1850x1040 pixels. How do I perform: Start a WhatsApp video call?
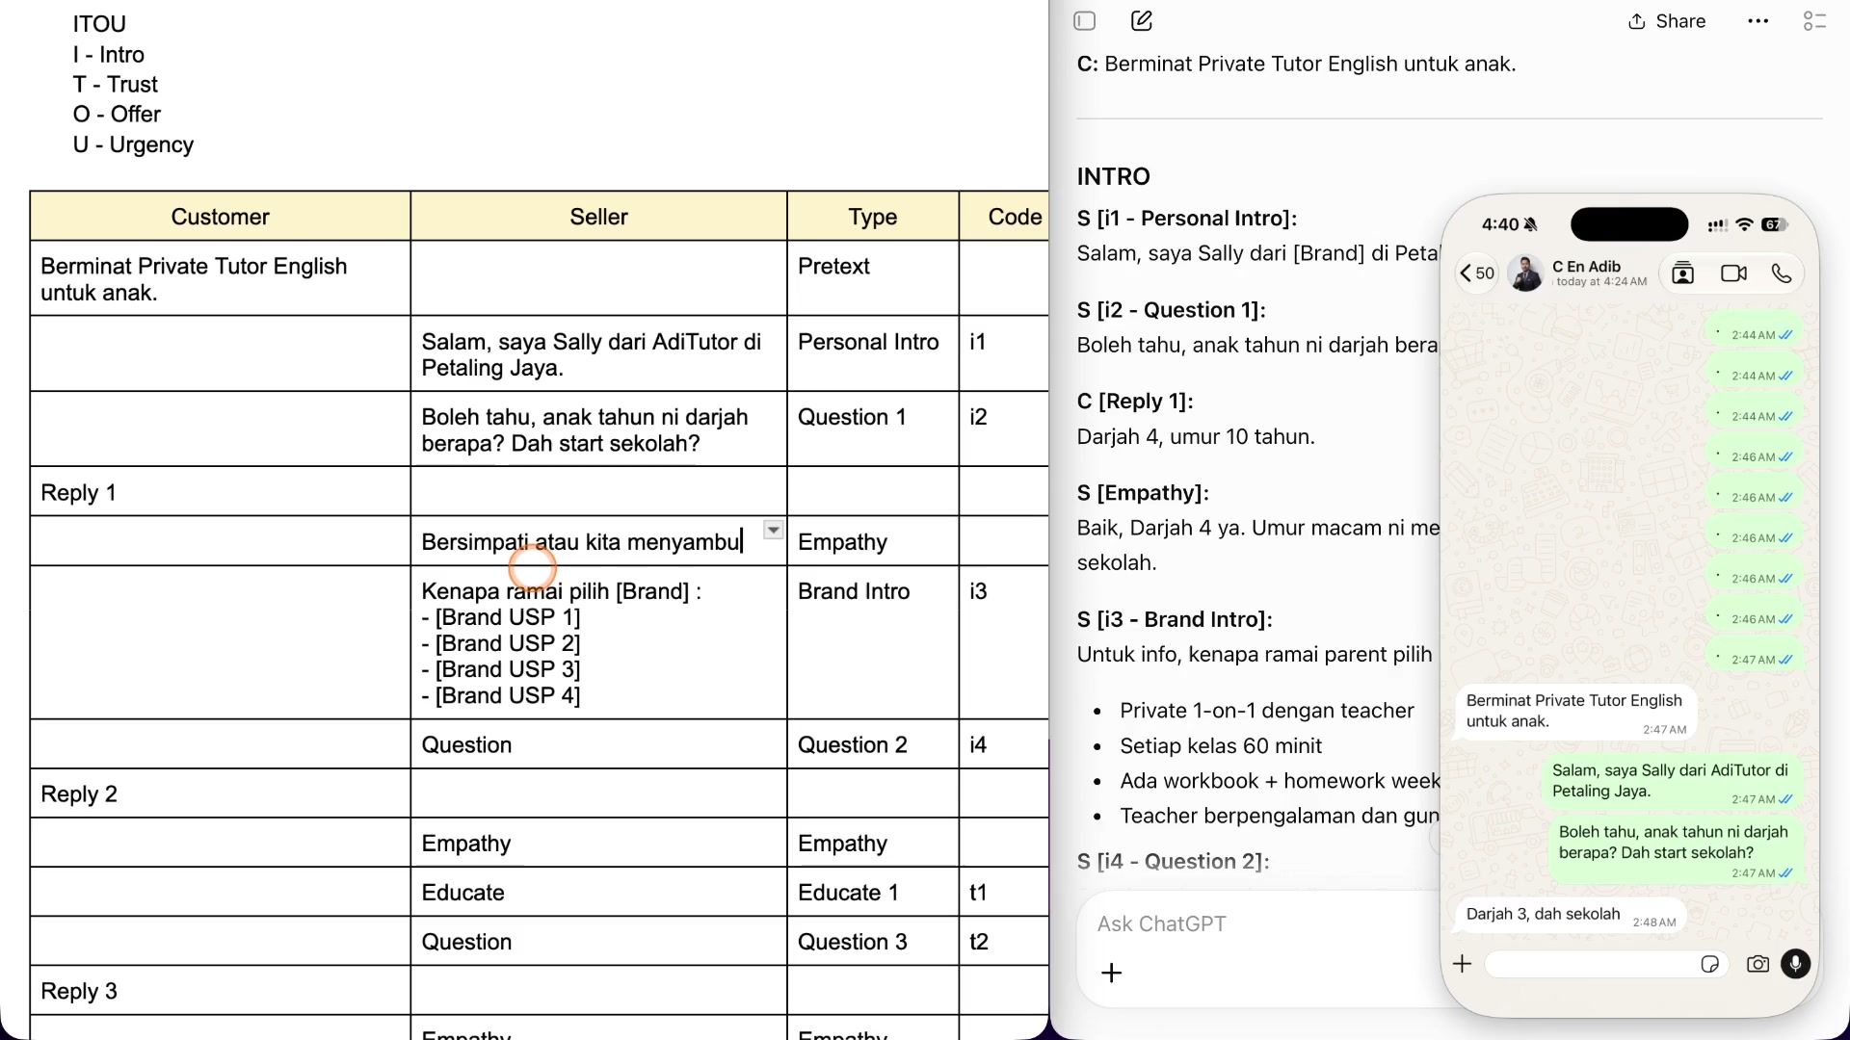tap(1734, 273)
